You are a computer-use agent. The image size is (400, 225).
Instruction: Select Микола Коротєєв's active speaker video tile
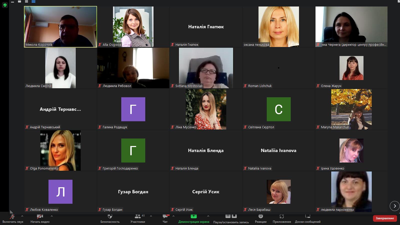click(x=60, y=27)
